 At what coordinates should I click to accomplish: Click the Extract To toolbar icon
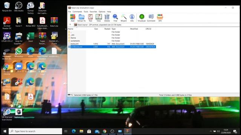pos(81,18)
